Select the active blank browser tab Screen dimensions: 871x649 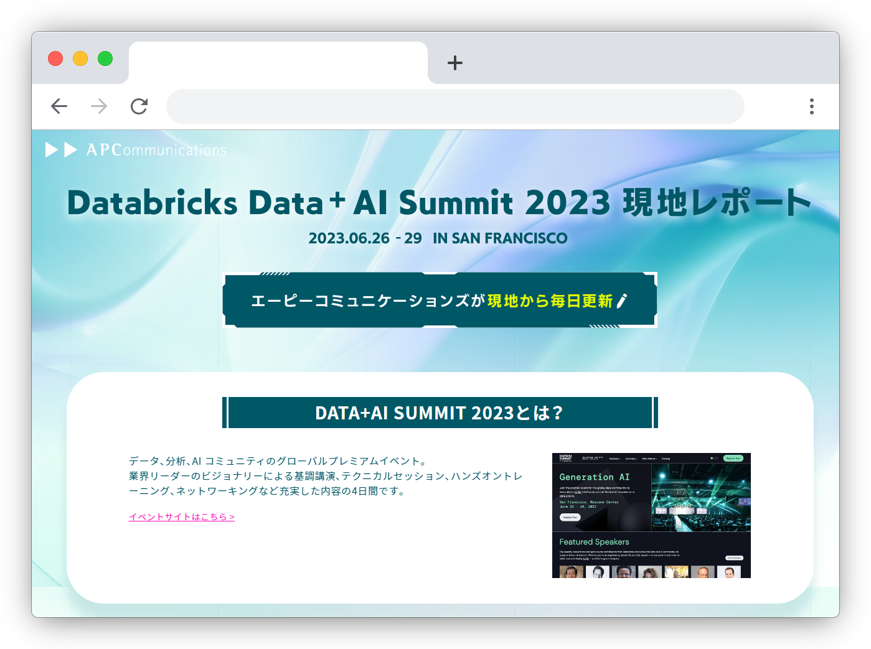point(278,63)
